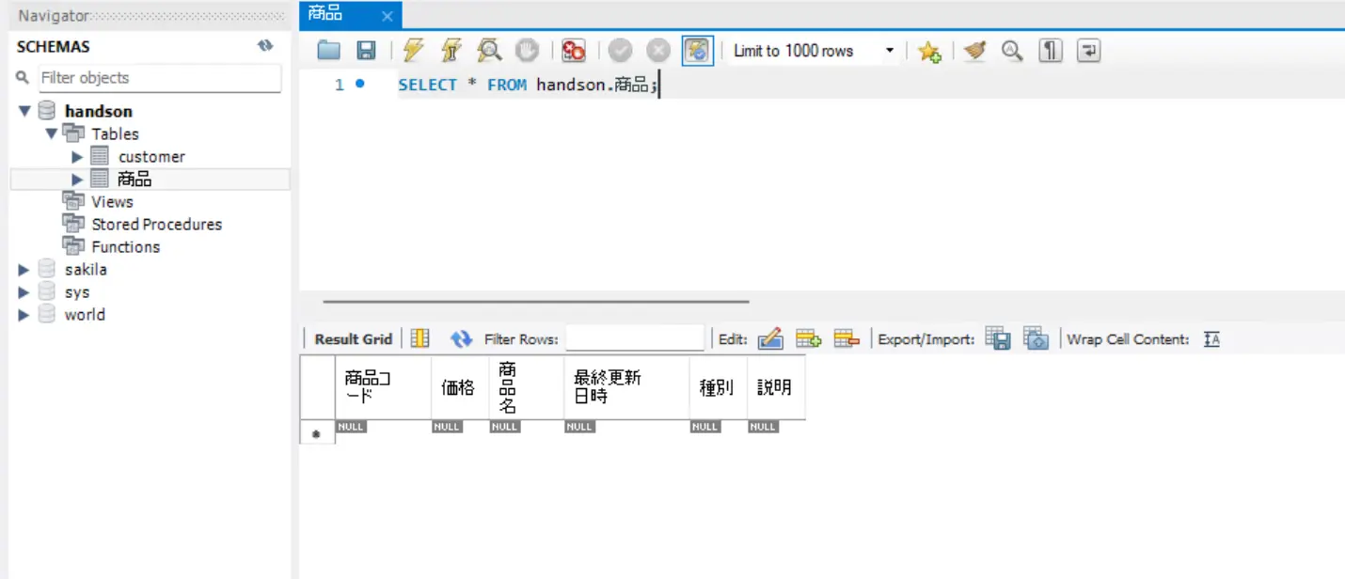Export recordset to file icon
Screen dimensions: 1345x579
click(998, 338)
